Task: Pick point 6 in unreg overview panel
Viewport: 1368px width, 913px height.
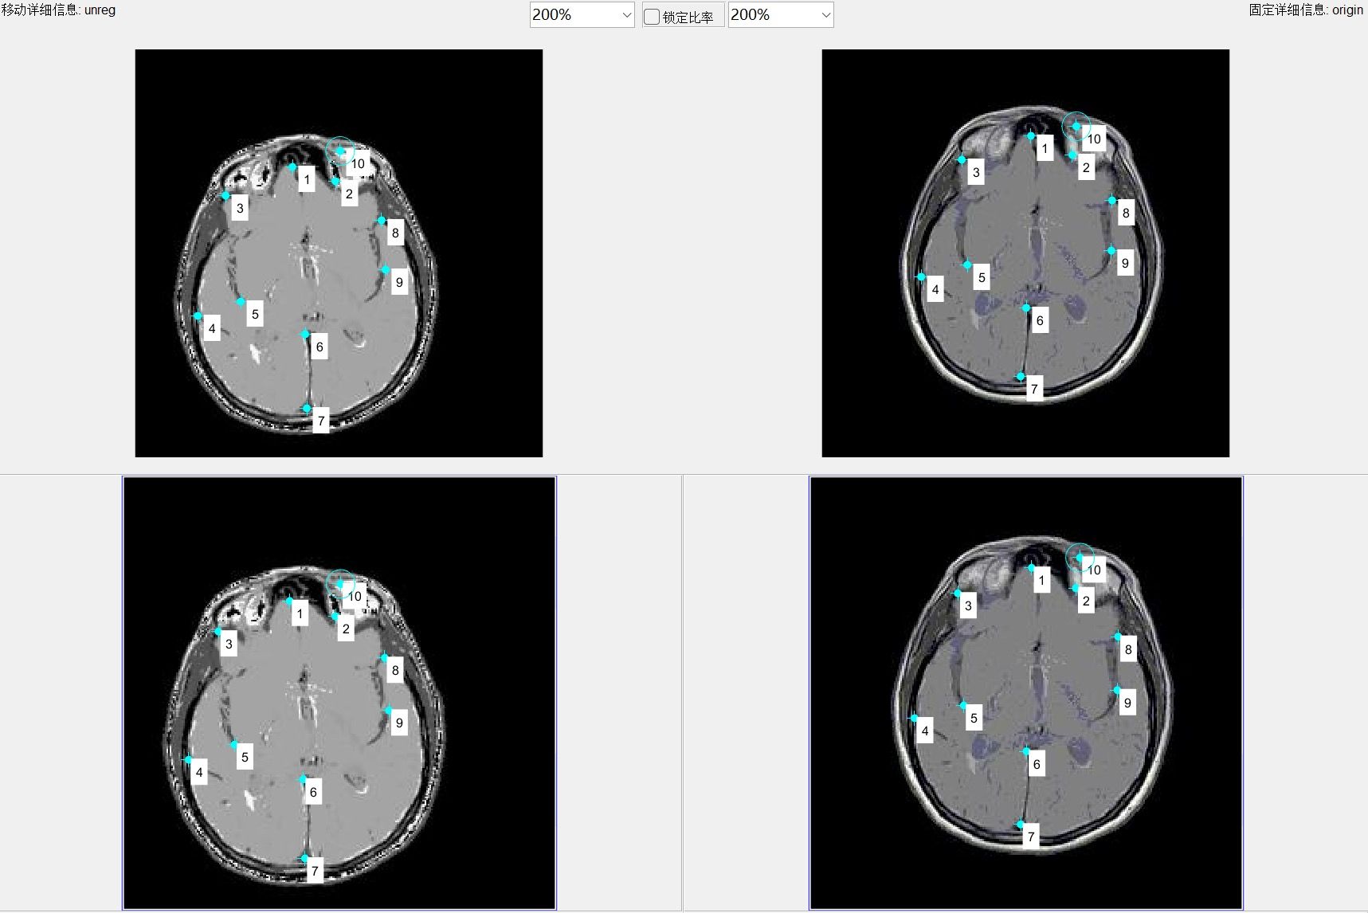Action: click(303, 779)
